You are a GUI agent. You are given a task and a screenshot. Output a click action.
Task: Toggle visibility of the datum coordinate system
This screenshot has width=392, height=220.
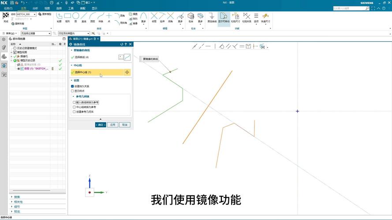coord(18,64)
